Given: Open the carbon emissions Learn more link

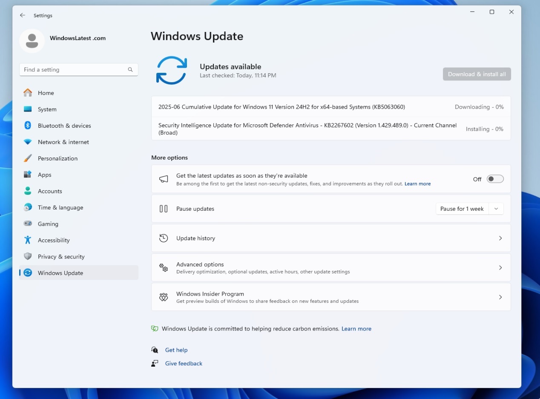Looking at the screenshot, I should tap(356, 328).
